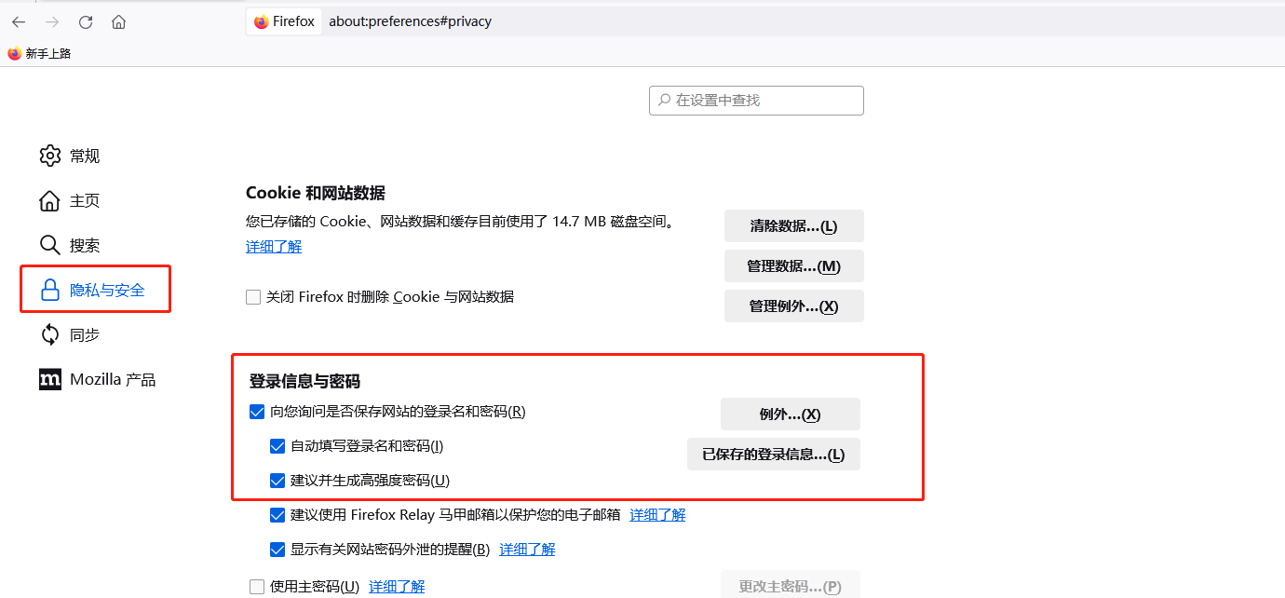Click the house icon for 主页

[x=50, y=200]
